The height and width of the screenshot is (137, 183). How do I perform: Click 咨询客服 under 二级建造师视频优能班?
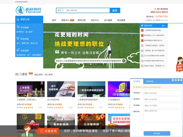[x=89, y=104]
